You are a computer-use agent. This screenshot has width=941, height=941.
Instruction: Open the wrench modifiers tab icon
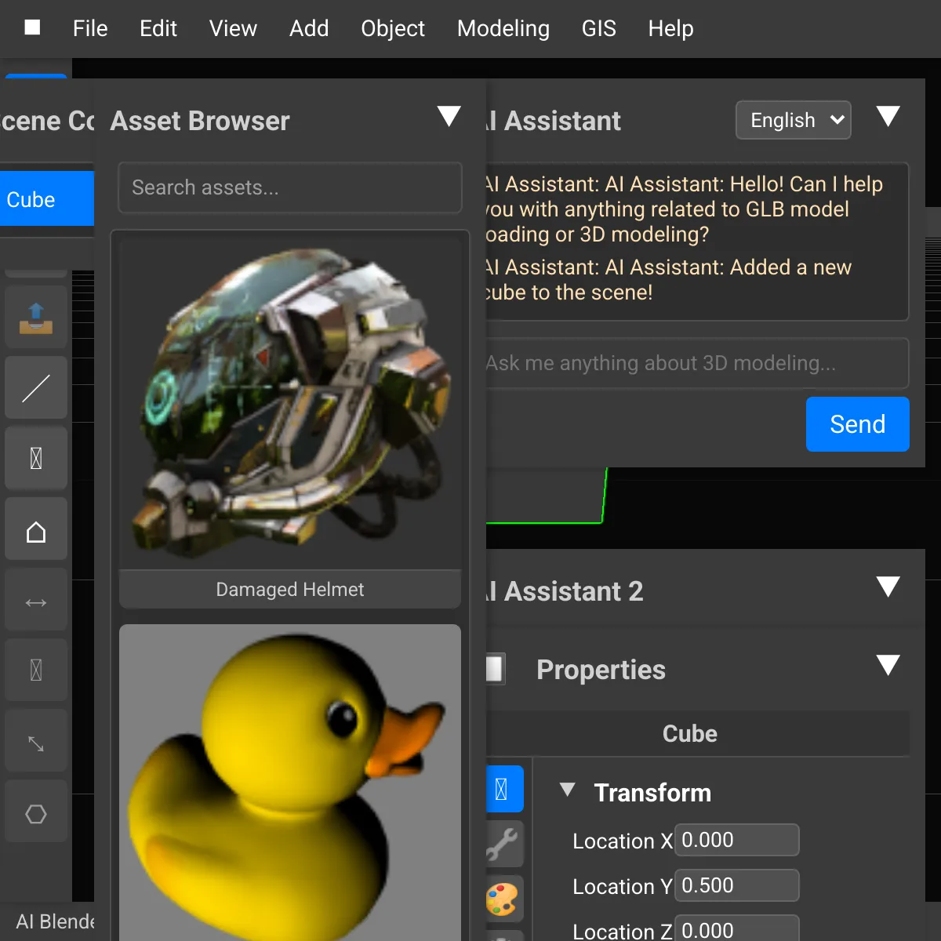point(503,844)
